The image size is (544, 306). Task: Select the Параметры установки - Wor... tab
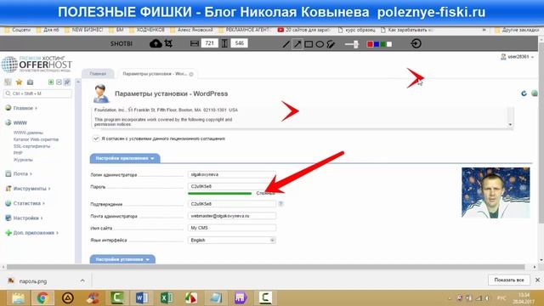[155, 74]
